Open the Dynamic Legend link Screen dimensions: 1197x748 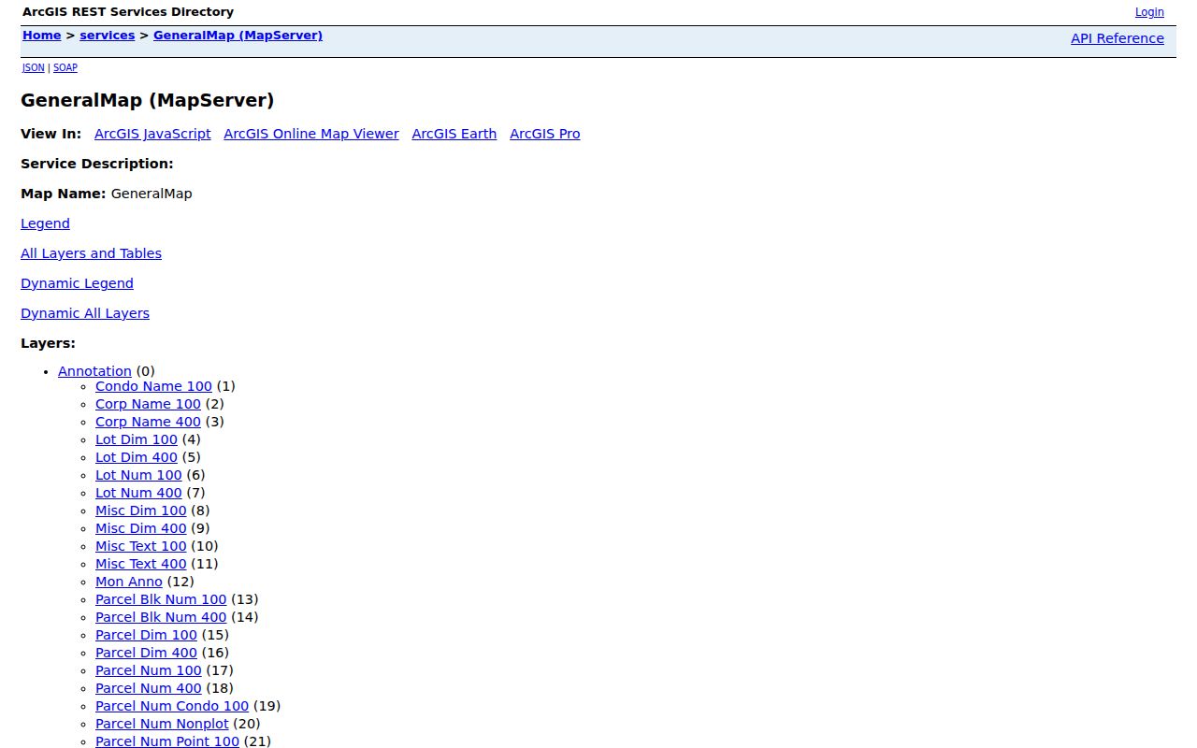[78, 283]
